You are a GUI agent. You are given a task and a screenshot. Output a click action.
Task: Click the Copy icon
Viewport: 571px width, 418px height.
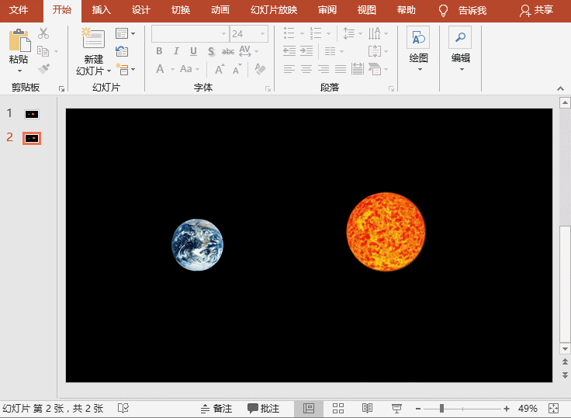pos(43,51)
